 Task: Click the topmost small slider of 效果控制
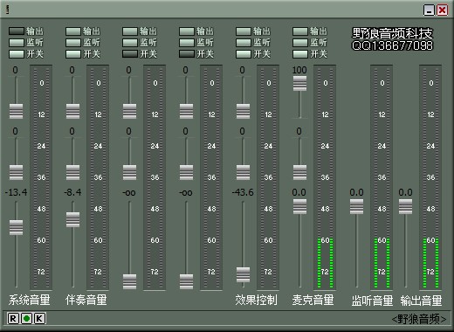point(243,111)
